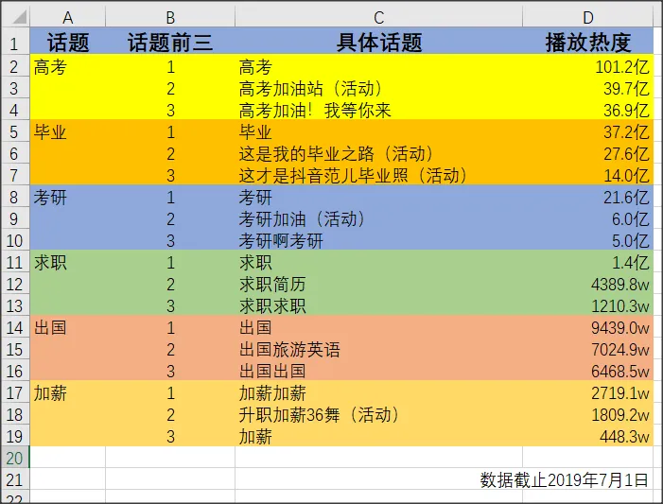Viewport: 663px width, 504px height.
Task: Select row 20 header
Action: [14, 458]
